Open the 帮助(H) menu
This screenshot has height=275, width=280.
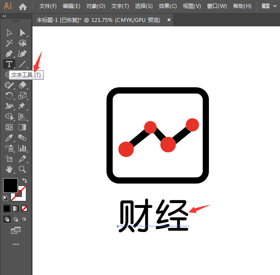point(242,6)
